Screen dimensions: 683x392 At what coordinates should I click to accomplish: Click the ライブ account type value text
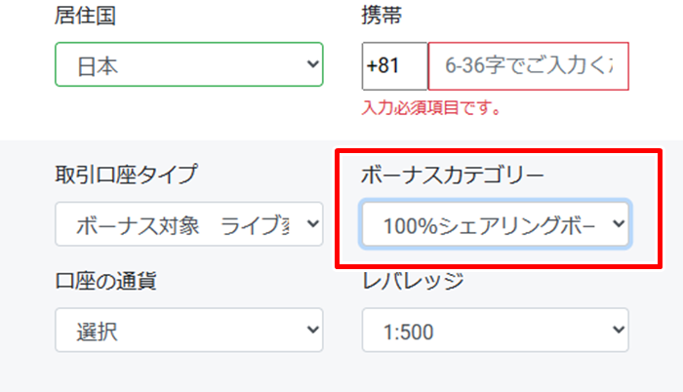pos(256,225)
